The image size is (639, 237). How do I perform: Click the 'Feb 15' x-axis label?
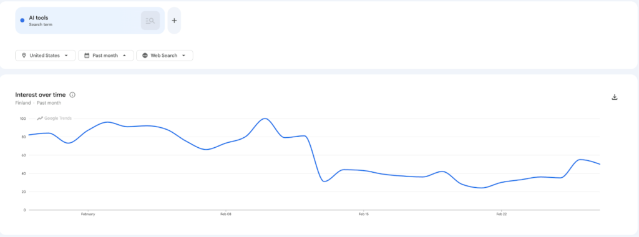pyautogui.click(x=364, y=214)
